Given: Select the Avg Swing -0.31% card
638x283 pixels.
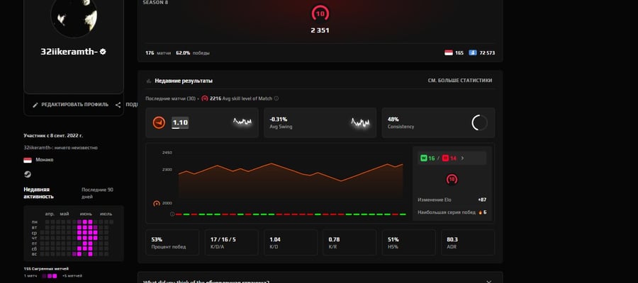Looking at the screenshot, I should pos(320,122).
